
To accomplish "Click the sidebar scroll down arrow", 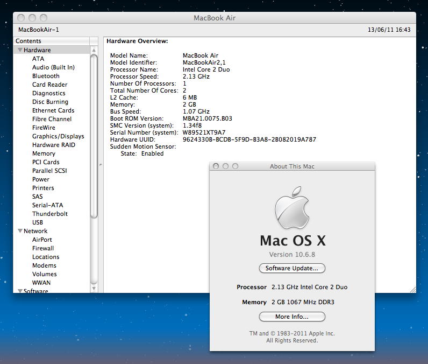I will point(94,289).
